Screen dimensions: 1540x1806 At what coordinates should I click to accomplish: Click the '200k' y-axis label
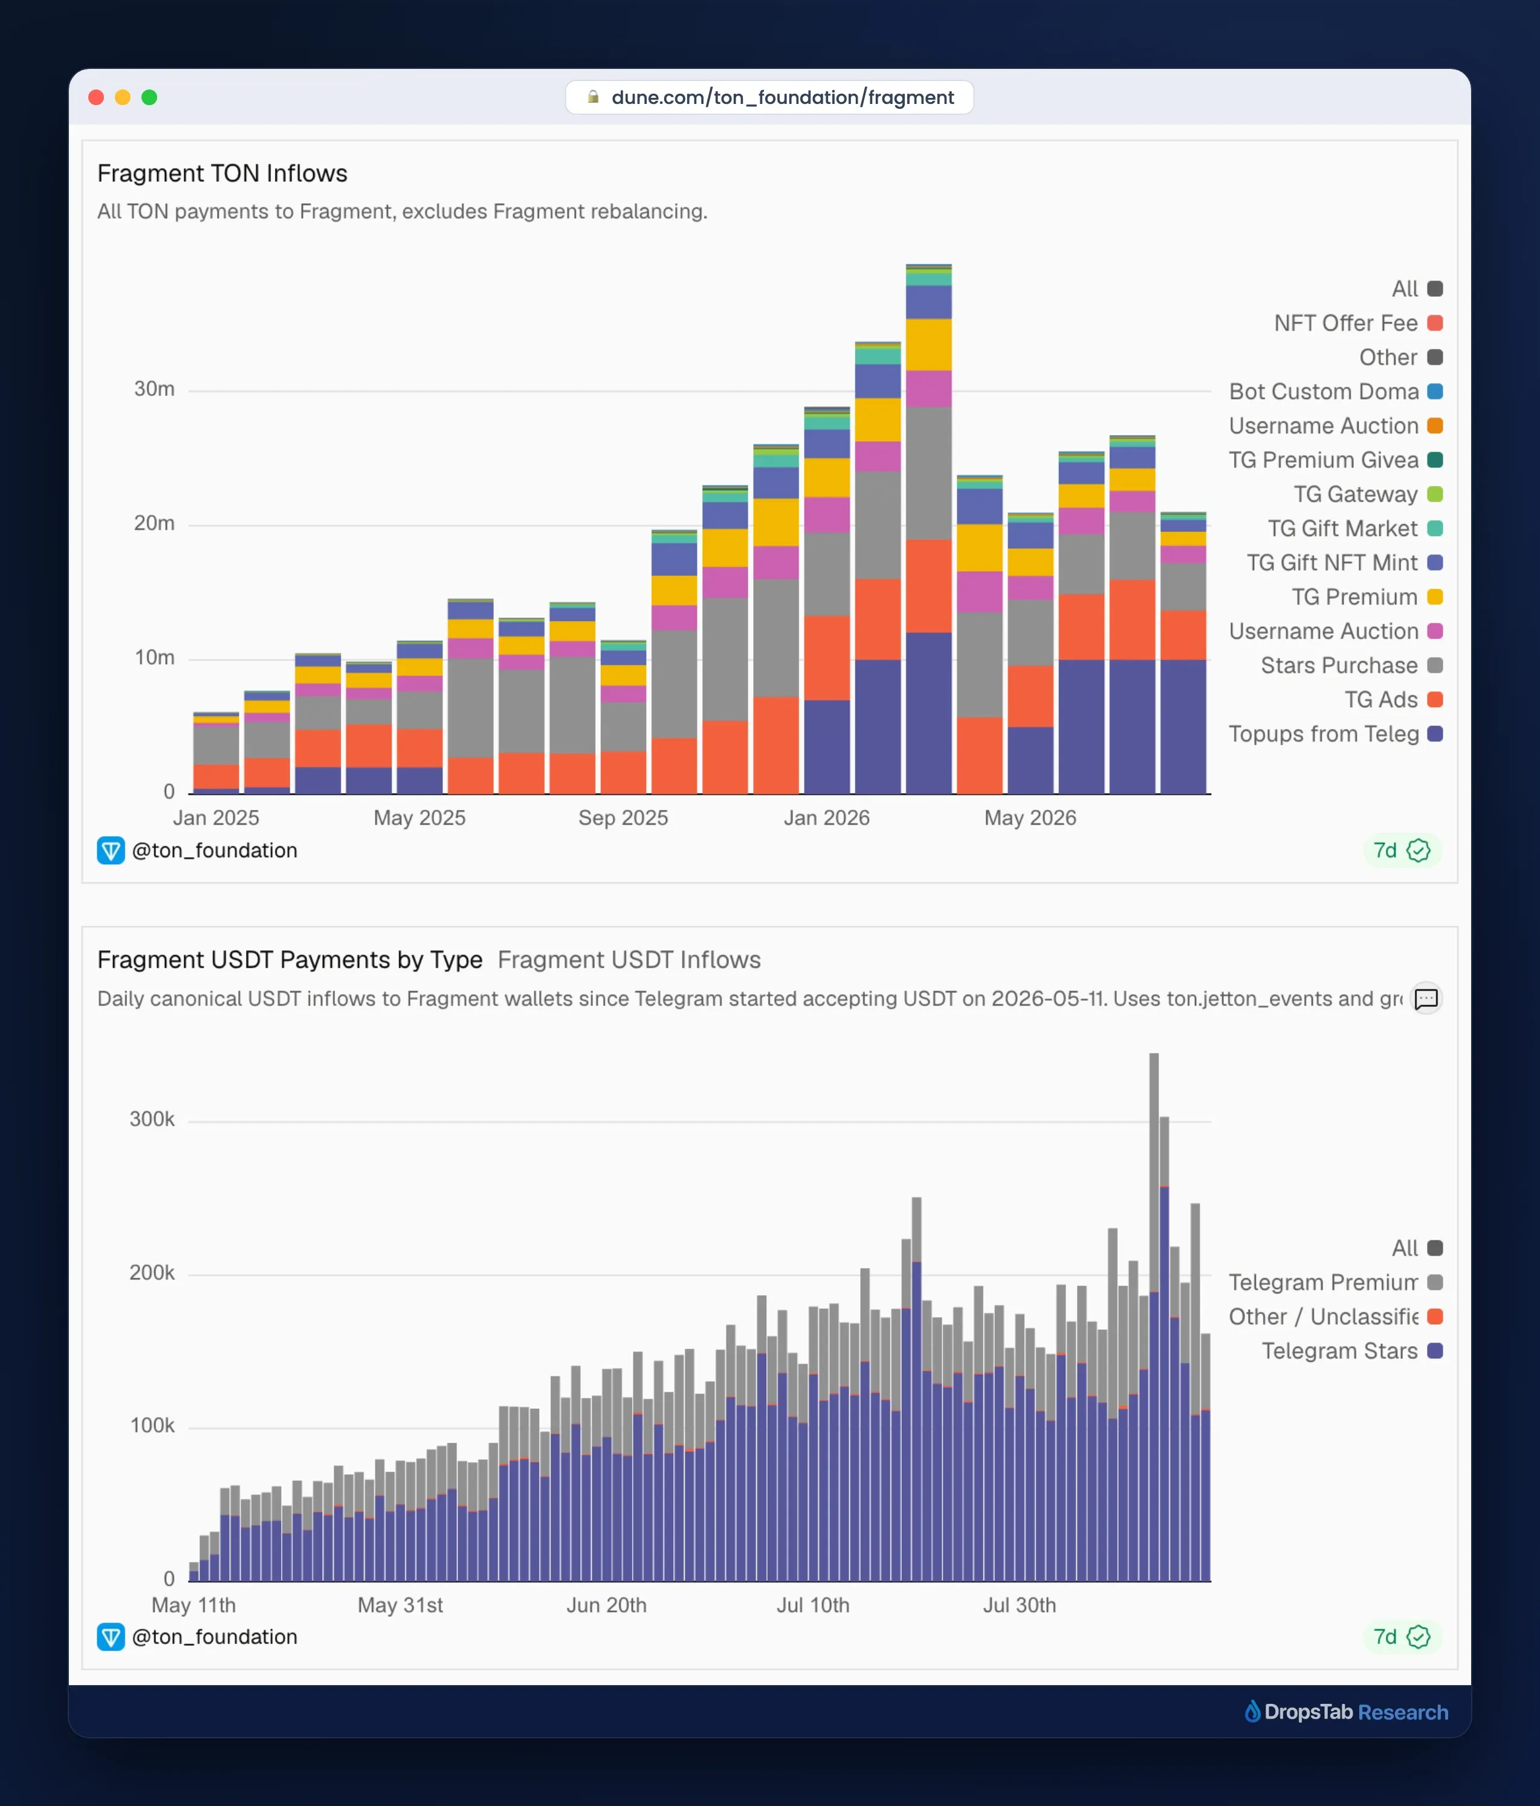152,1272
